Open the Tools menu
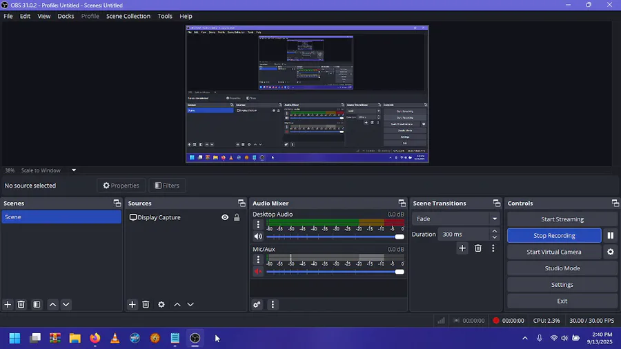 [165, 17]
